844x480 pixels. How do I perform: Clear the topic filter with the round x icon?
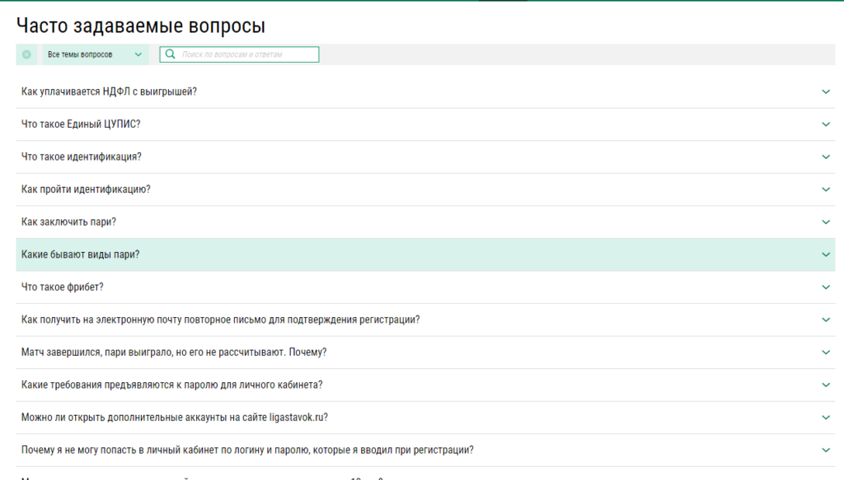pyautogui.click(x=26, y=54)
